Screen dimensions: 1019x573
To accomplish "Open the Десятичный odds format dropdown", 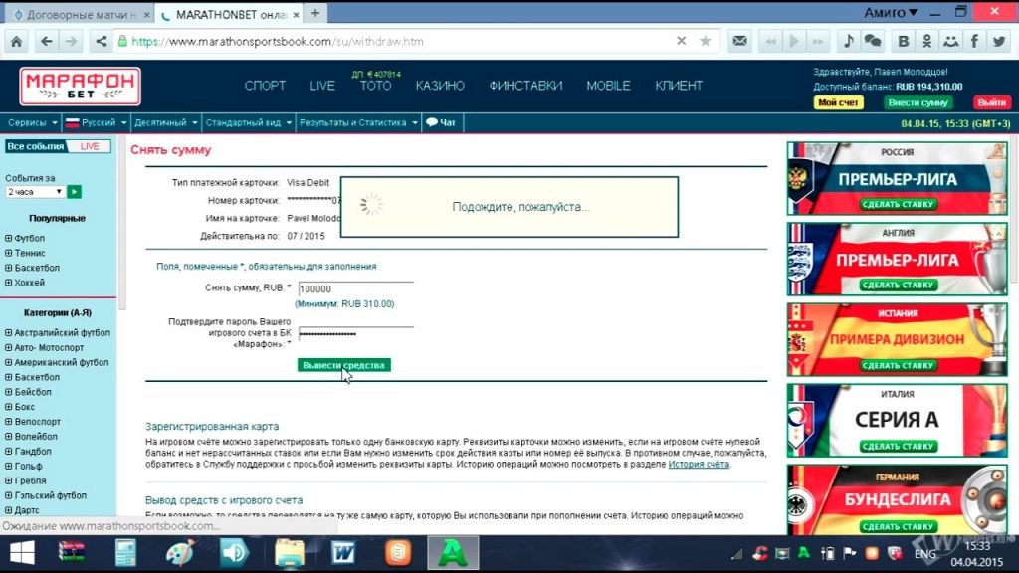I will tap(165, 122).
